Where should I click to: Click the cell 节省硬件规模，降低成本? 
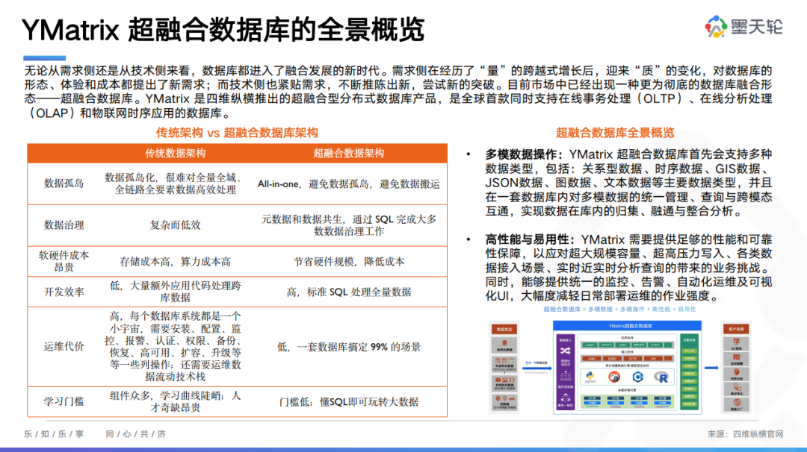pyautogui.click(x=348, y=262)
